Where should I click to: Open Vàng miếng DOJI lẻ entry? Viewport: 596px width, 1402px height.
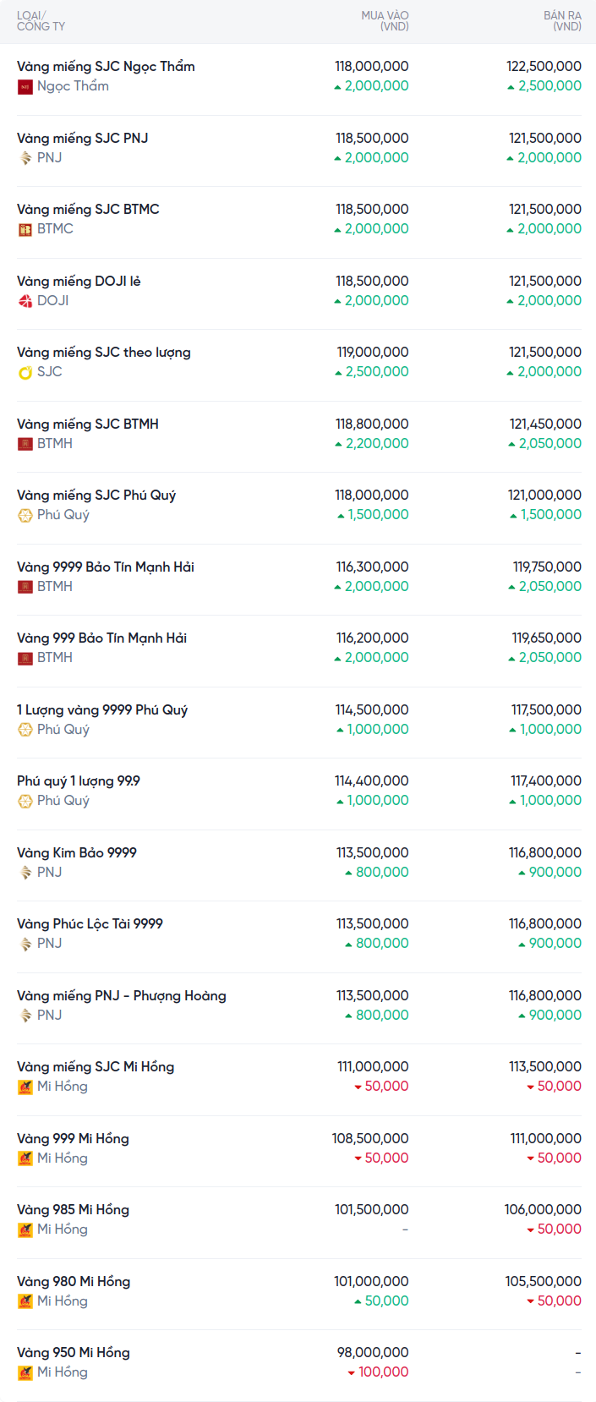pyautogui.click(x=79, y=281)
